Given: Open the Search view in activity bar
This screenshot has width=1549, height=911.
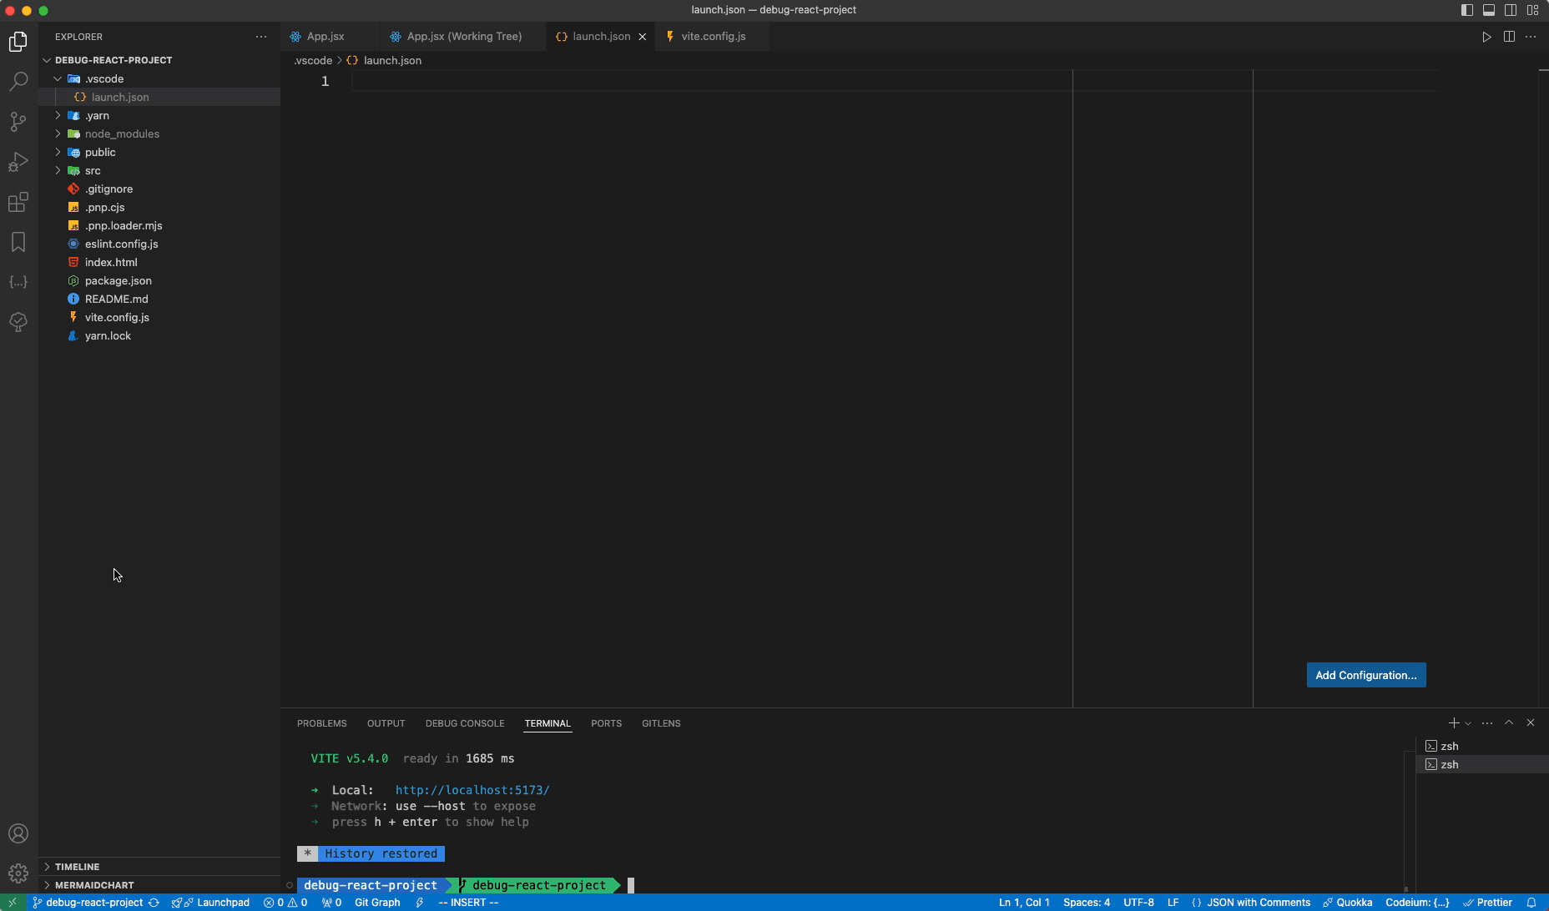Looking at the screenshot, I should tap(18, 81).
